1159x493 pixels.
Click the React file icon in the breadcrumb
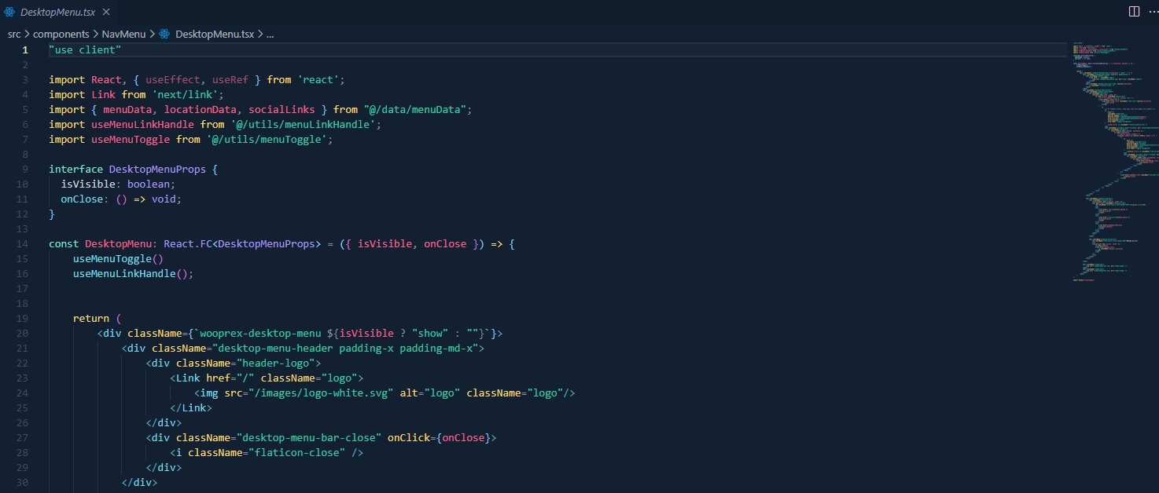point(164,35)
